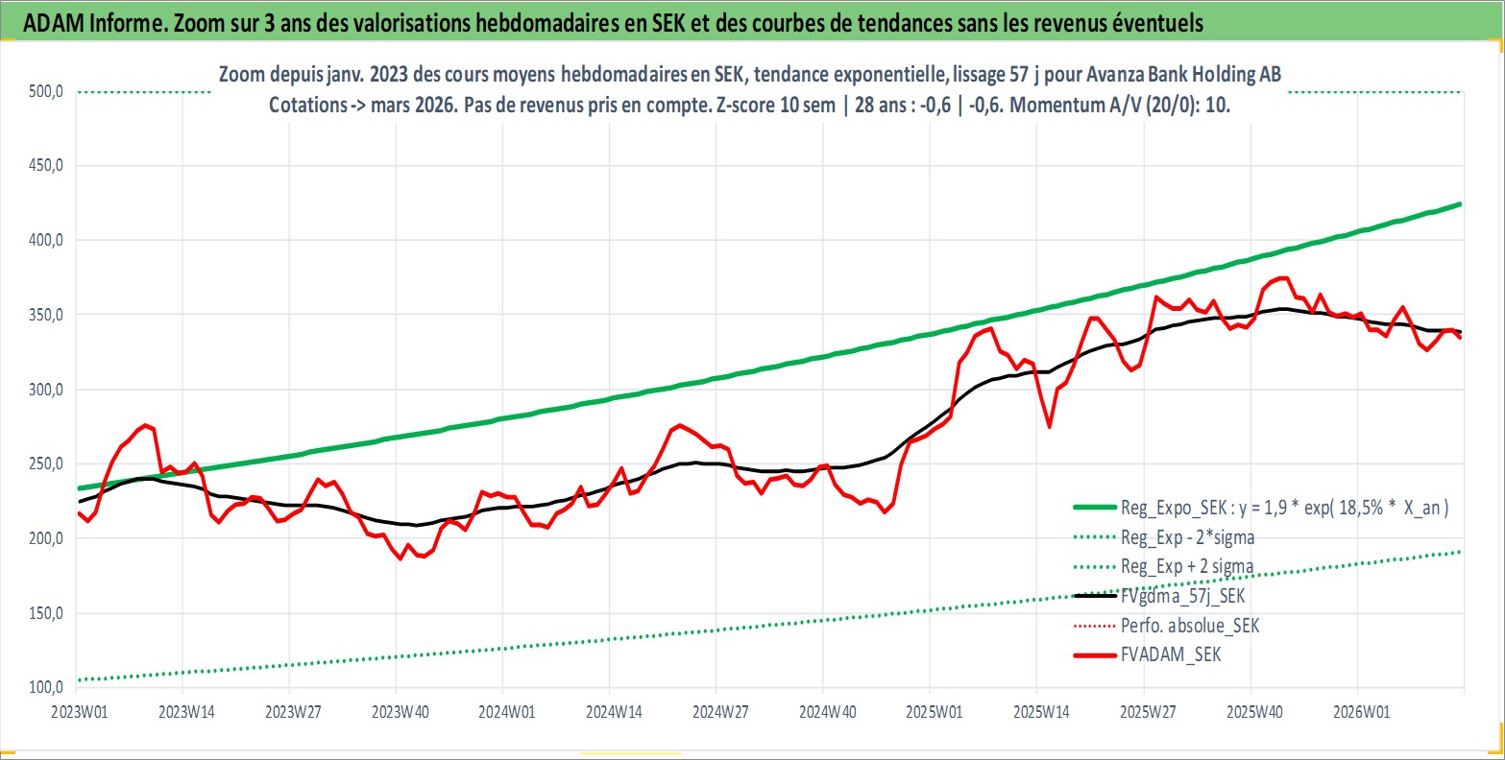Select the FVgdma_57j_SEK legend entry

1159,596
